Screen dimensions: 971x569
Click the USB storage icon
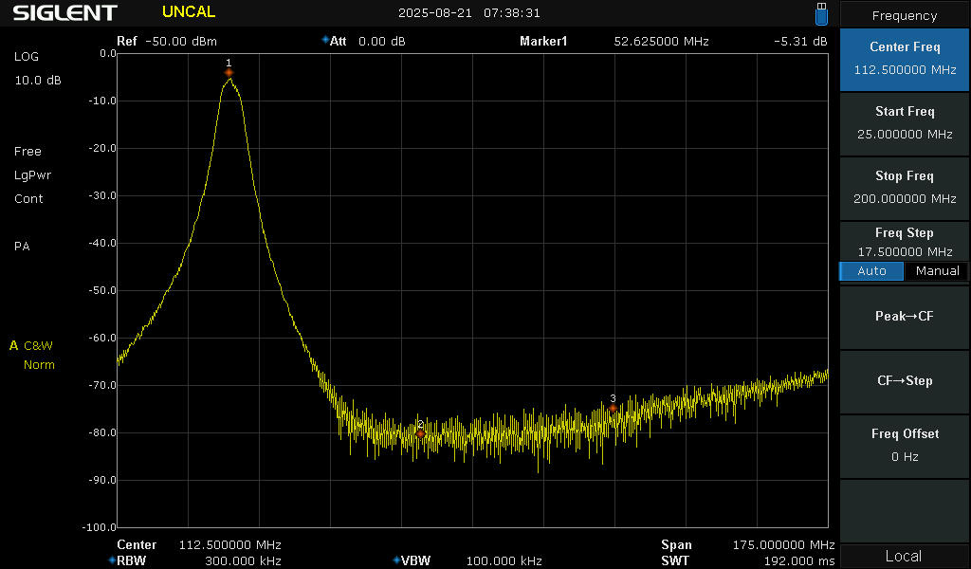[821, 13]
